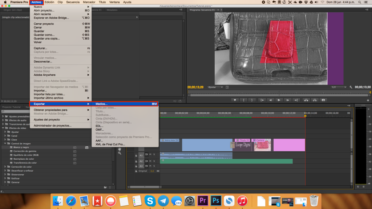Open Photoshop from the Dock
Screen dimensions: 372x209
click(215, 200)
